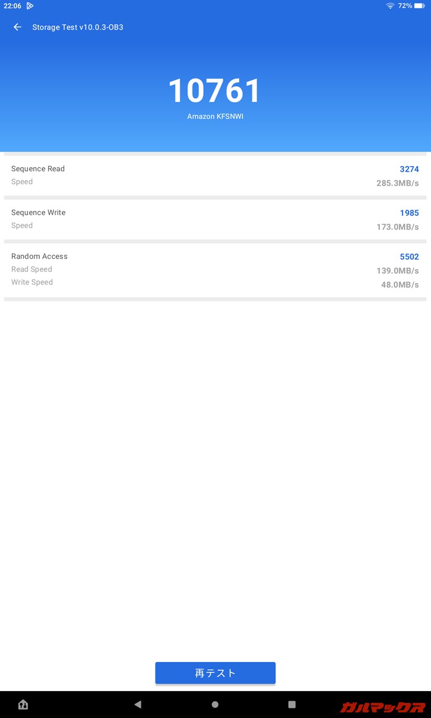Viewport: 431px width, 718px height.
Task: Select the Sequence Write row
Action: 215,219
